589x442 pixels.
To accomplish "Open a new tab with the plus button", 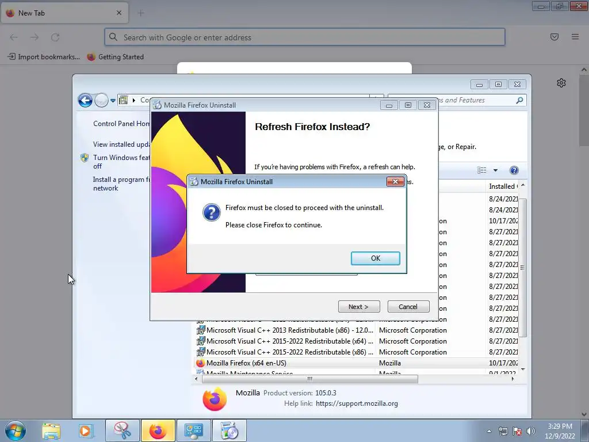I will [x=141, y=13].
